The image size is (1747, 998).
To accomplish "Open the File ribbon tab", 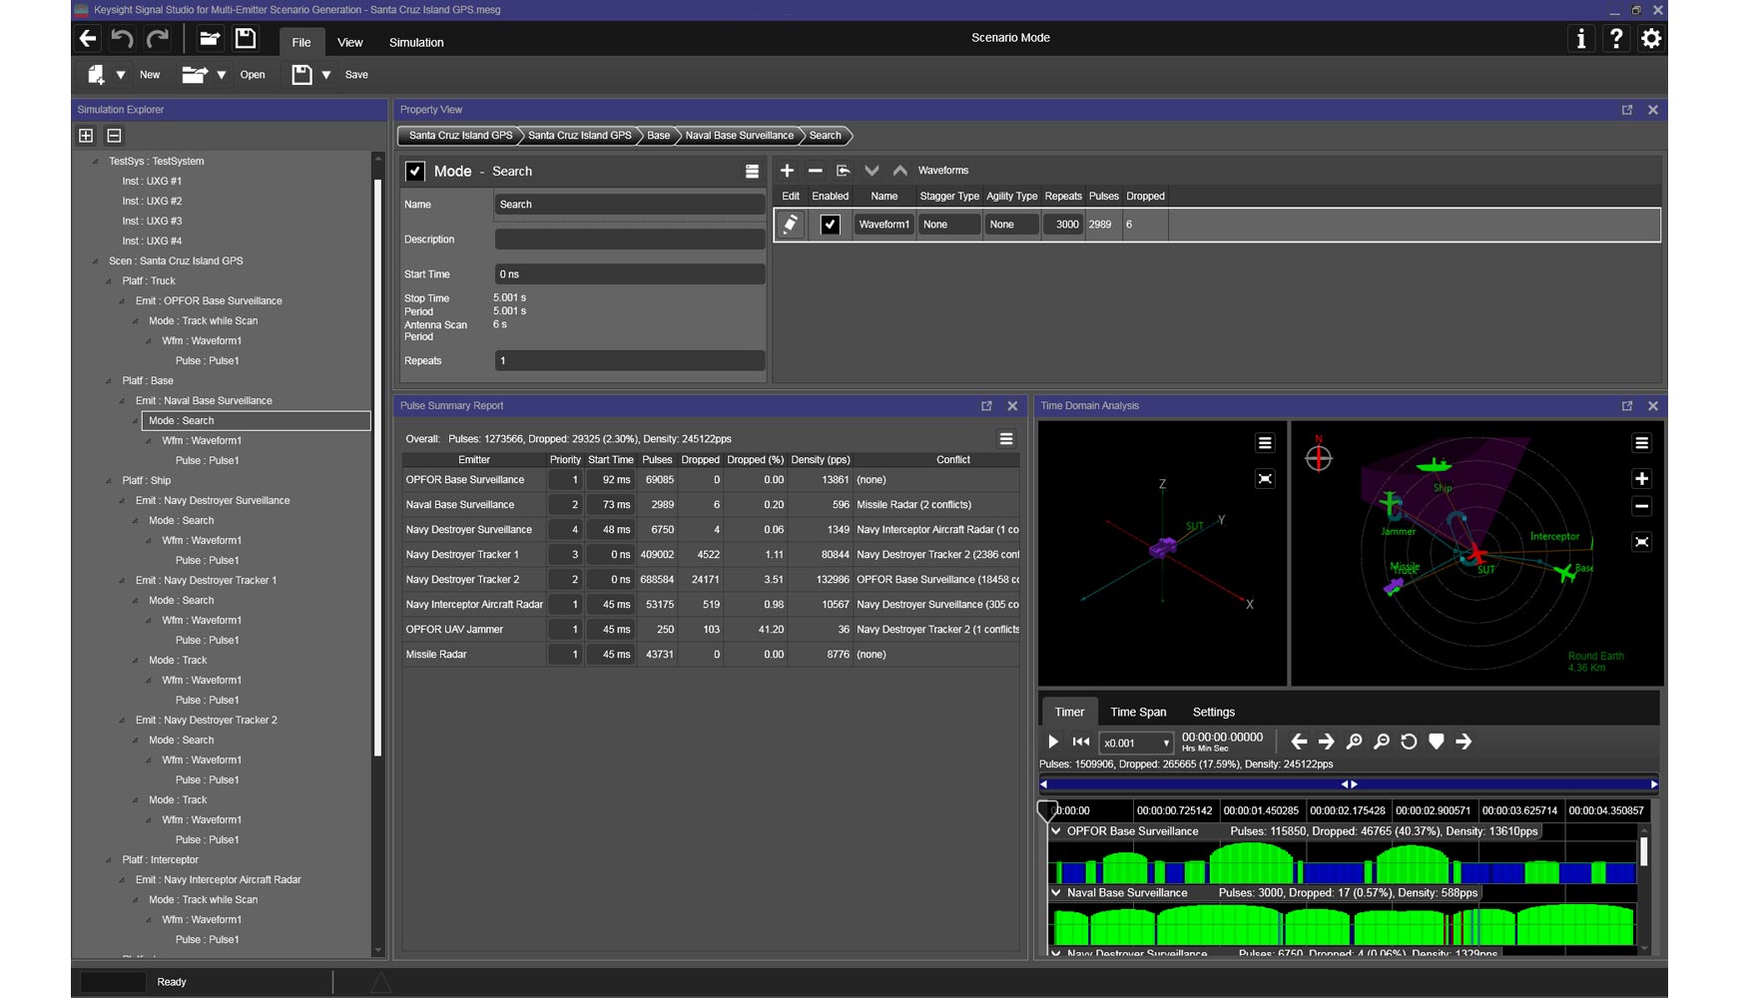I will (x=301, y=42).
